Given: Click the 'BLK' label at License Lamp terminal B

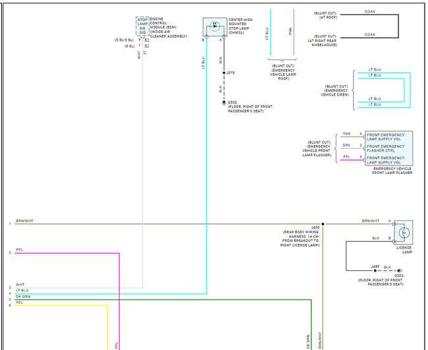Looking at the screenshot, I should pyautogui.click(x=376, y=238).
